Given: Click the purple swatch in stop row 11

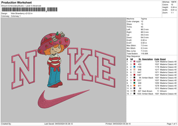Looking at the screenshot, I should tap(134, 88).
